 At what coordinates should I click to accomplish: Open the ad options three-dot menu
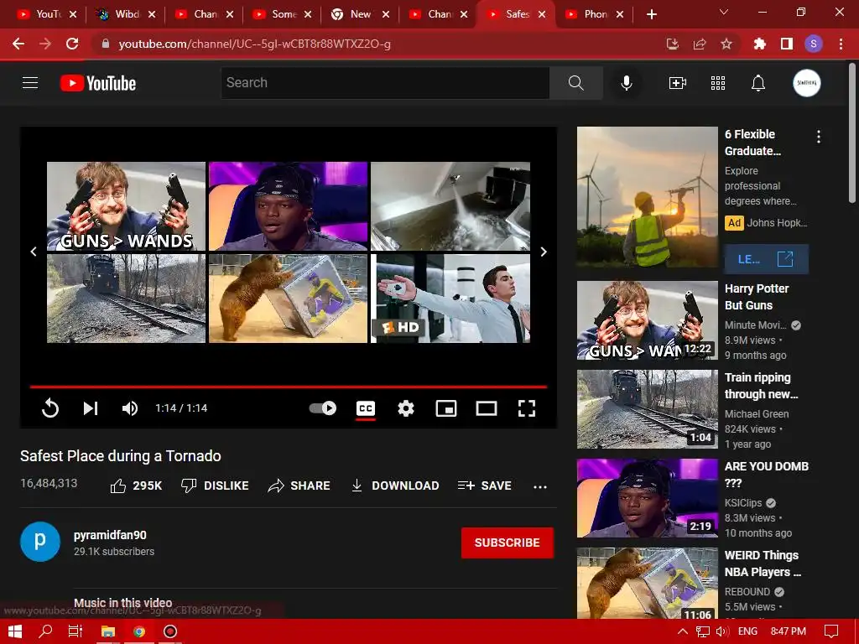click(819, 137)
